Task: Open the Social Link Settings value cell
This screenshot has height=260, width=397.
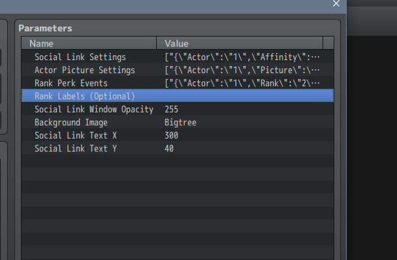Action: tap(242, 57)
